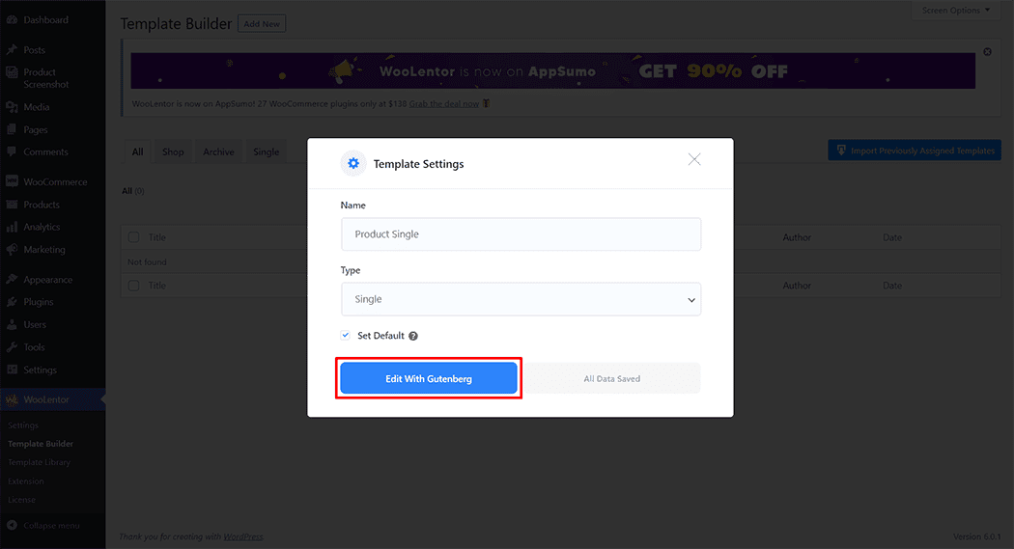1014x549 pixels.
Task: Click the Edit With Gutenberg button
Action: [429, 379]
